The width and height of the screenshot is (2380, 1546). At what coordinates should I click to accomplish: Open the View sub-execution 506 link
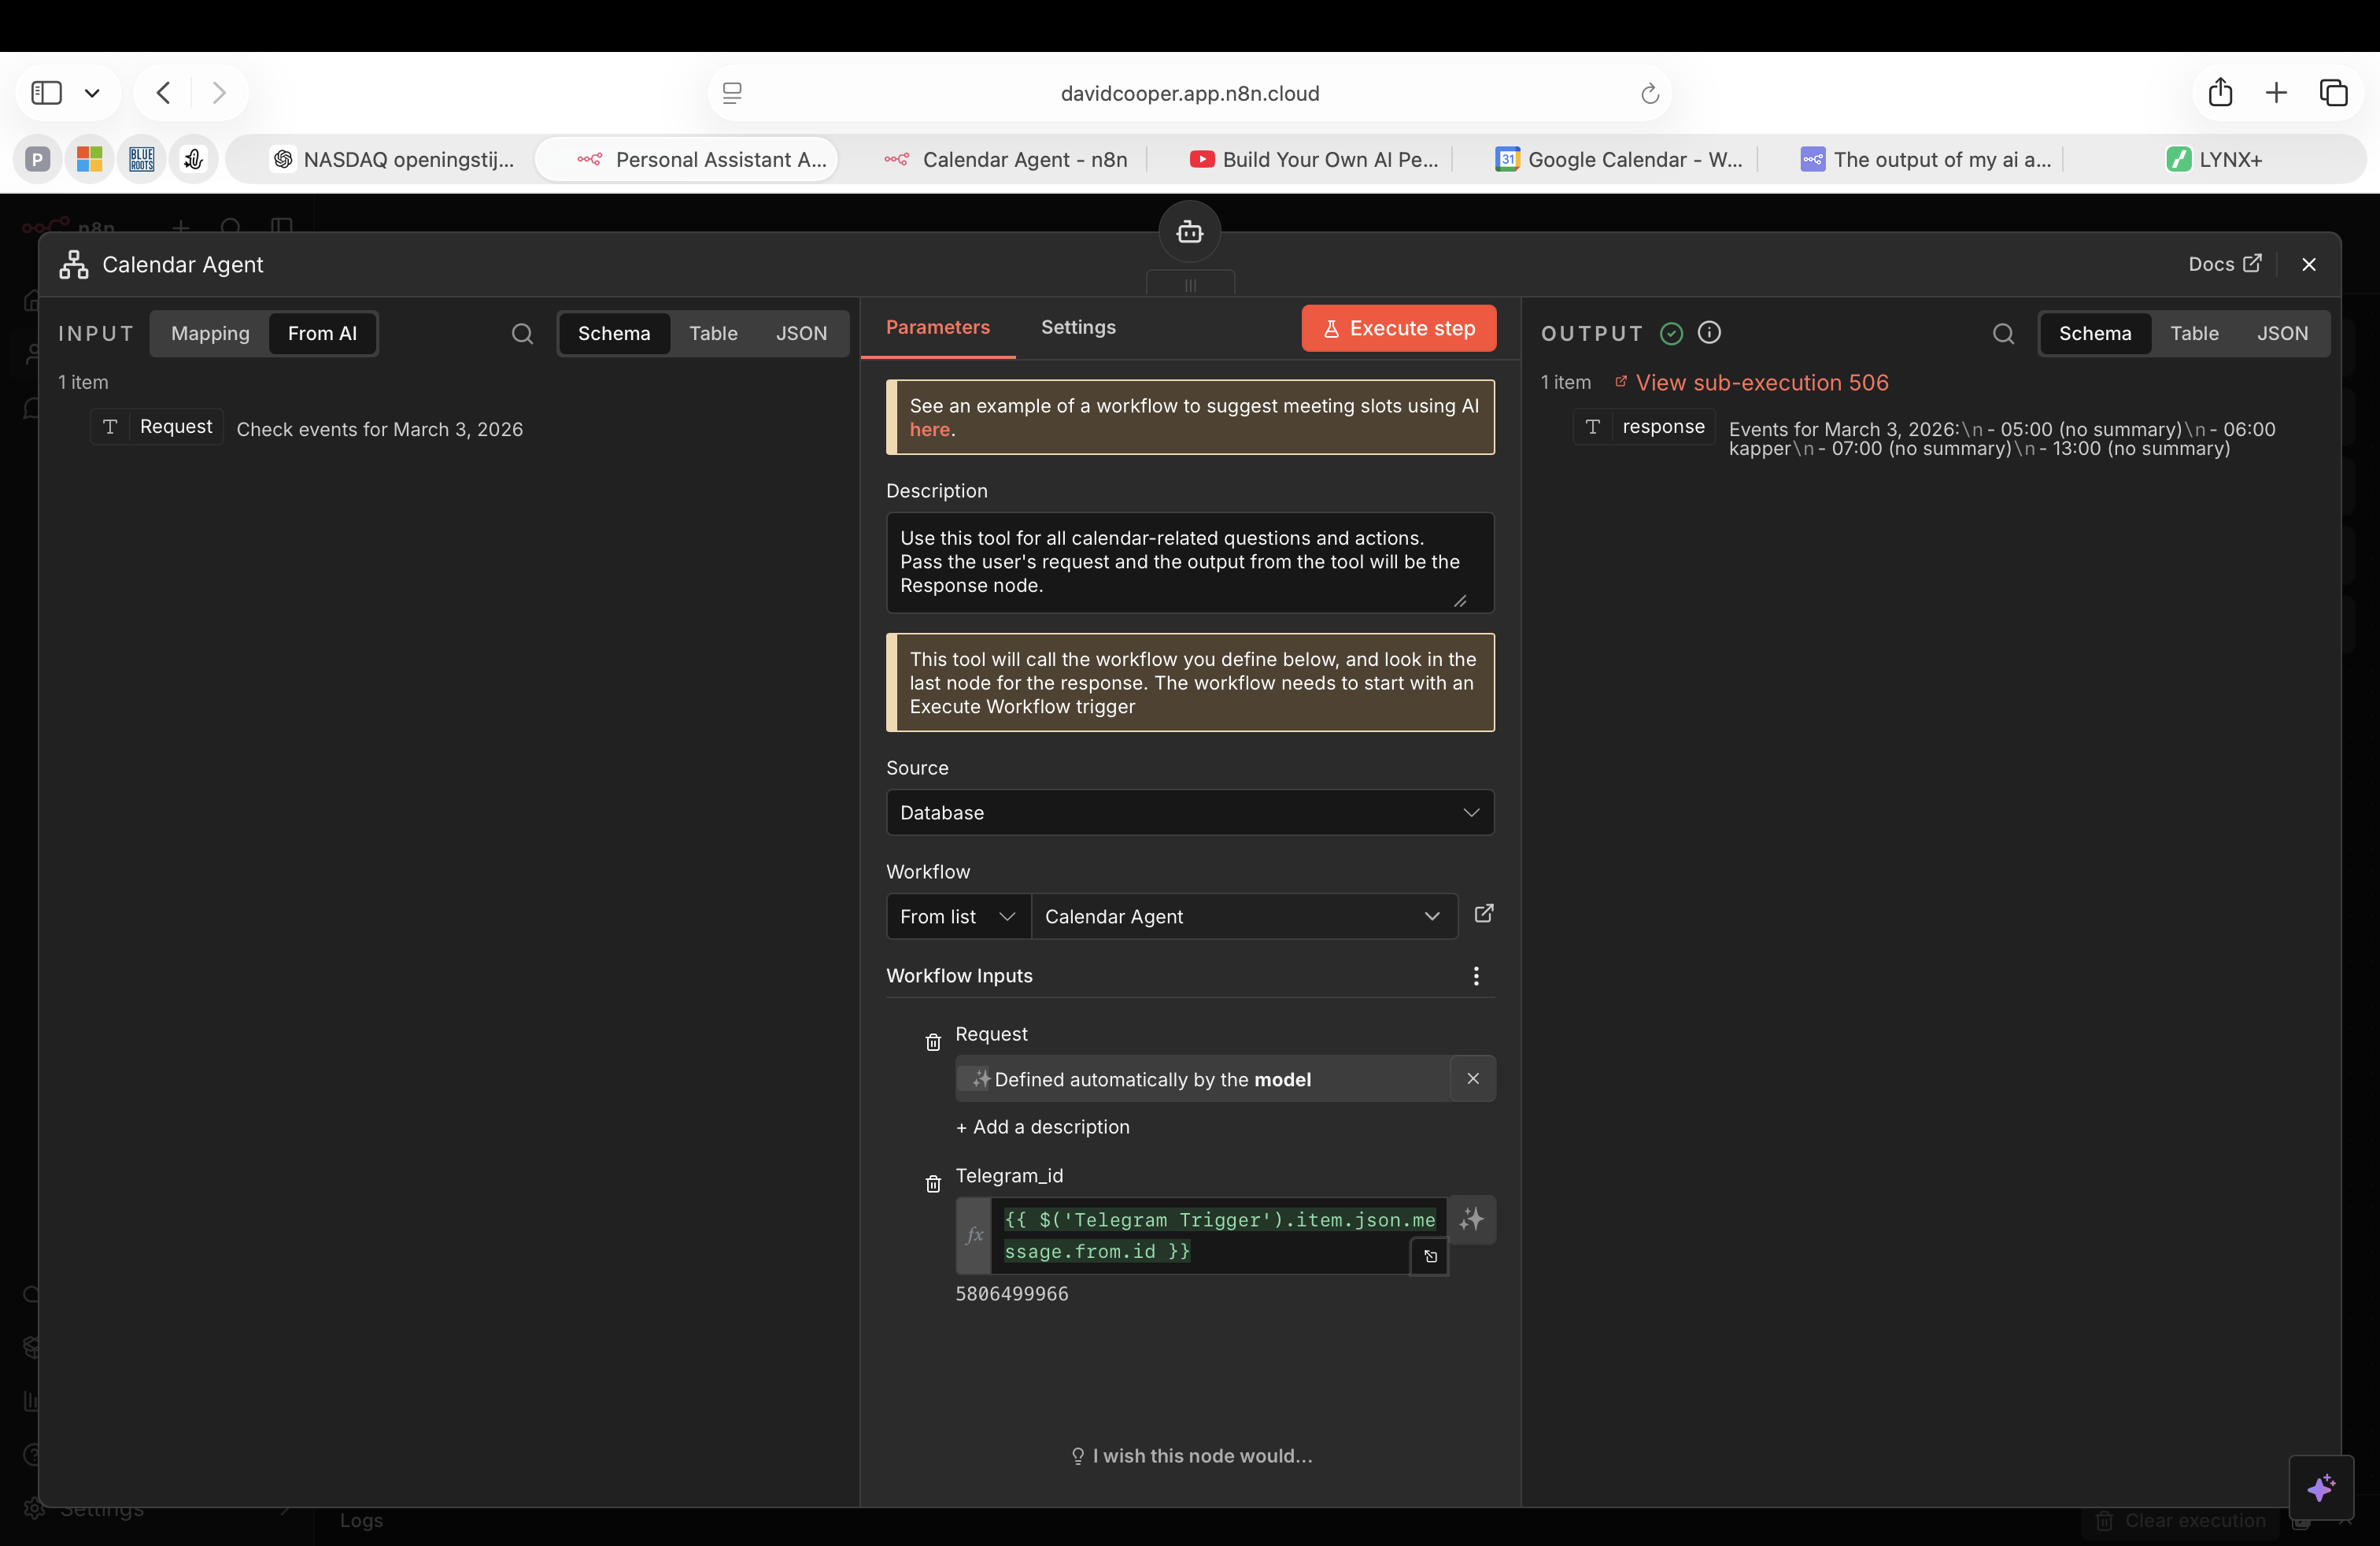point(1761,383)
